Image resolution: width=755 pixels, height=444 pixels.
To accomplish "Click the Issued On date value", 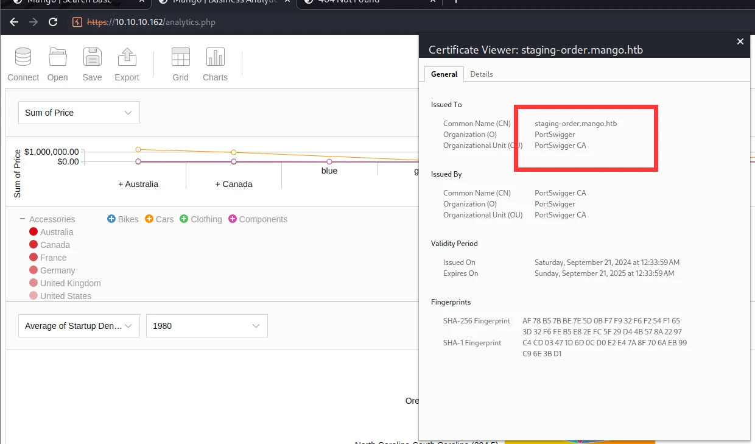I will pyautogui.click(x=607, y=263).
